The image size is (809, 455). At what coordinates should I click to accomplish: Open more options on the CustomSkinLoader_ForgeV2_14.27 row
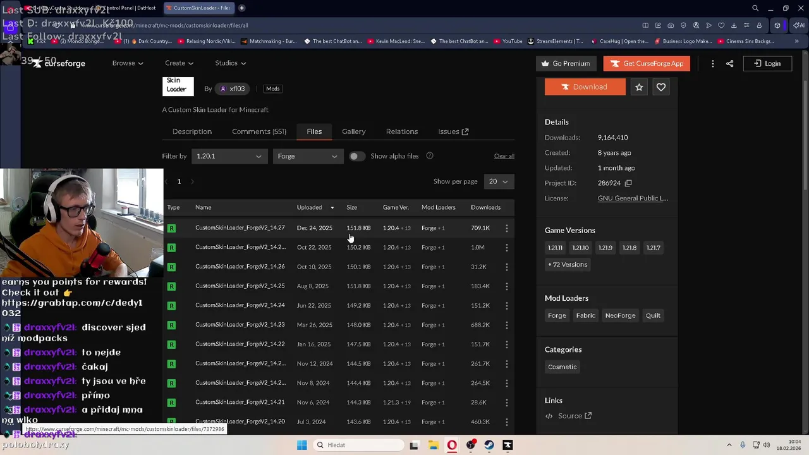coord(506,228)
